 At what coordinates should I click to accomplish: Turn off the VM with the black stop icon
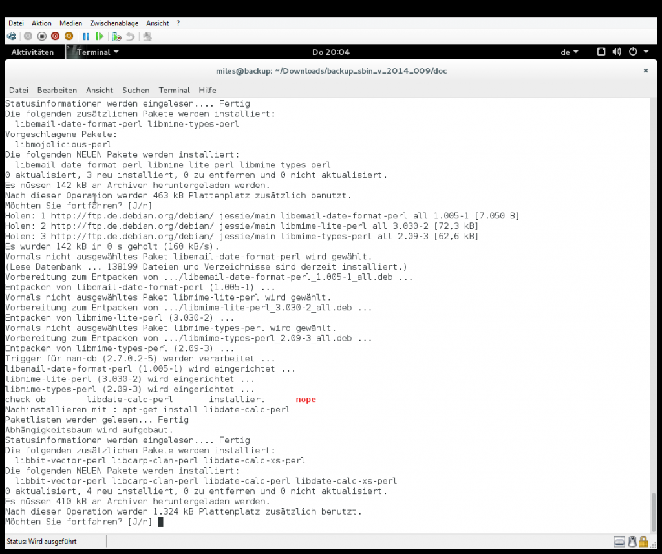42,36
